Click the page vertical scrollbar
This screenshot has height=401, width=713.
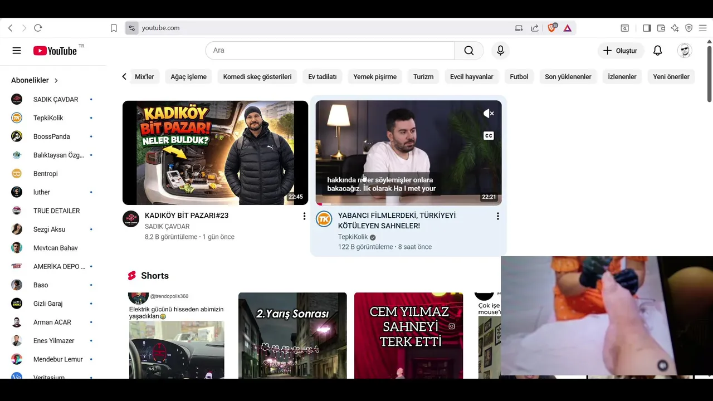pos(709,72)
